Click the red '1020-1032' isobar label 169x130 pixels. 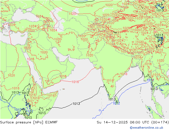pyautogui.click(x=134, y=18)
